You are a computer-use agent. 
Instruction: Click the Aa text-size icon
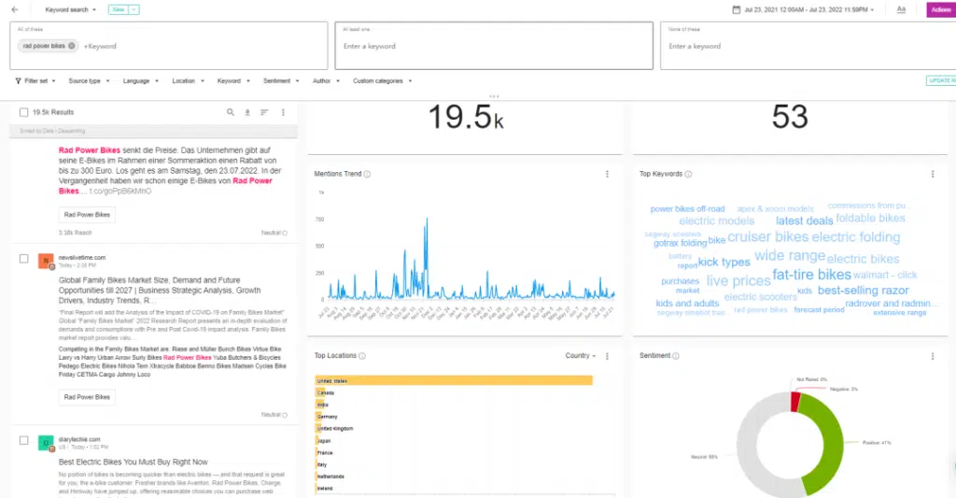901,9
